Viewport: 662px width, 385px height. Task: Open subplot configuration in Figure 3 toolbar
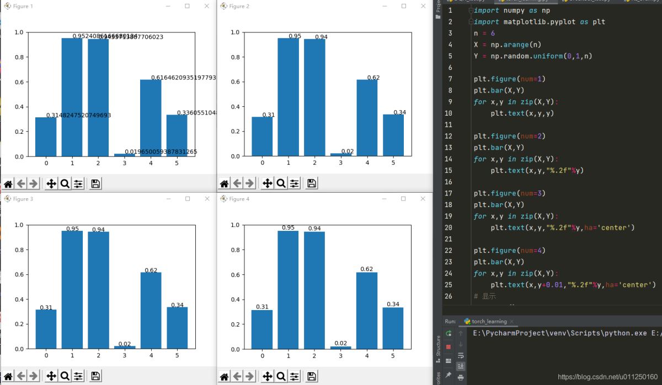click(78, 376)
